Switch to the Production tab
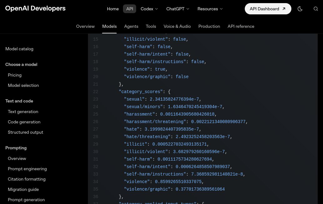This screenshot has height=204, width=323. tap(209, 26)
